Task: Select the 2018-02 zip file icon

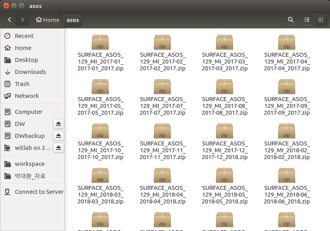Action: coord(287,131)
